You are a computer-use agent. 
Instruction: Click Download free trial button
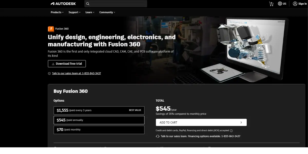[x=67, y=64]
